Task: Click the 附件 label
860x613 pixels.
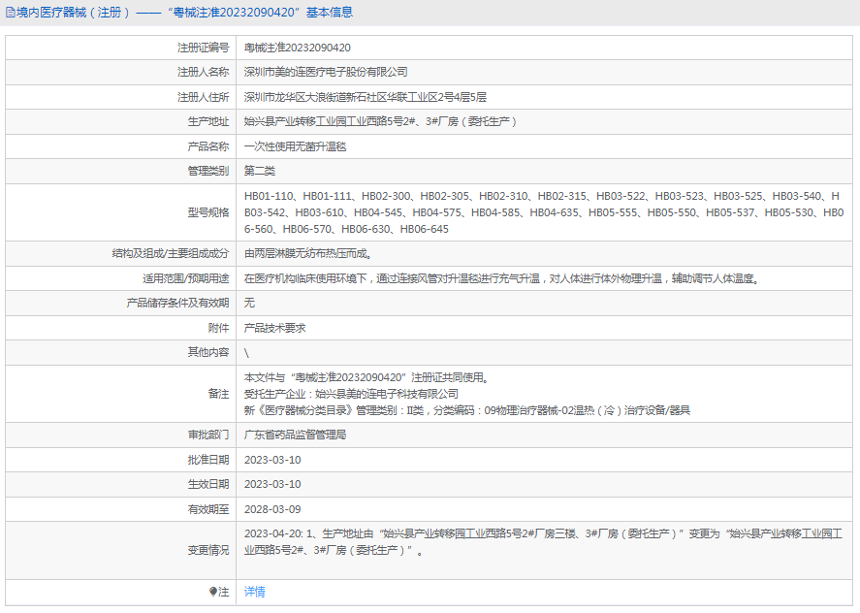Action: pos(218,328)
